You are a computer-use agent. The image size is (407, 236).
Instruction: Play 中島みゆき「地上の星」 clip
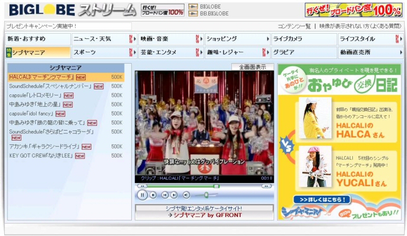[x=35, y=104]
